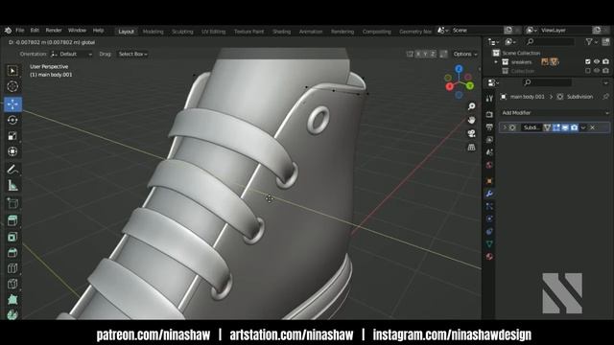Select the Spin tool

click(12, 314)
